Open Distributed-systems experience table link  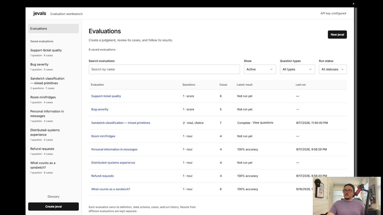(x=113, y=163)
